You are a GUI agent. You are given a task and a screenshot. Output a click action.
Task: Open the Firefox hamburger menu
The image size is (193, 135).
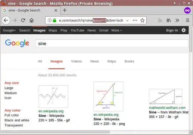[188, 20]
